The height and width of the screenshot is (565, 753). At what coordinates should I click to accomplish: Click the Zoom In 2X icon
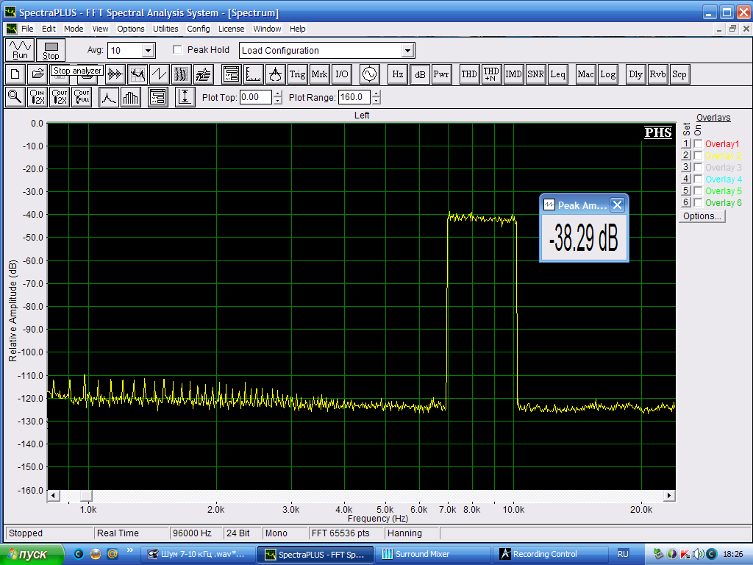[38, 97]
